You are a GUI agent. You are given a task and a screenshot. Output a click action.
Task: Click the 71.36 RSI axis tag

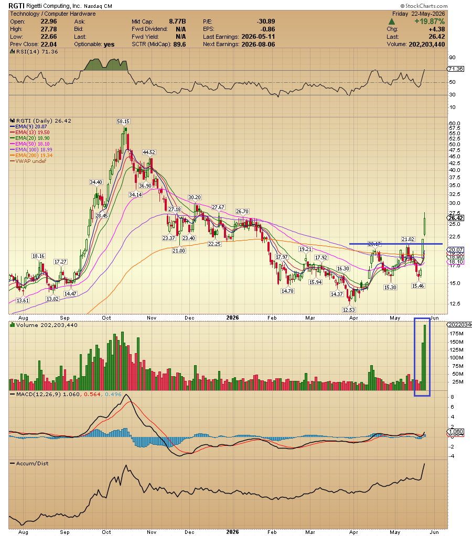[456, 69]
